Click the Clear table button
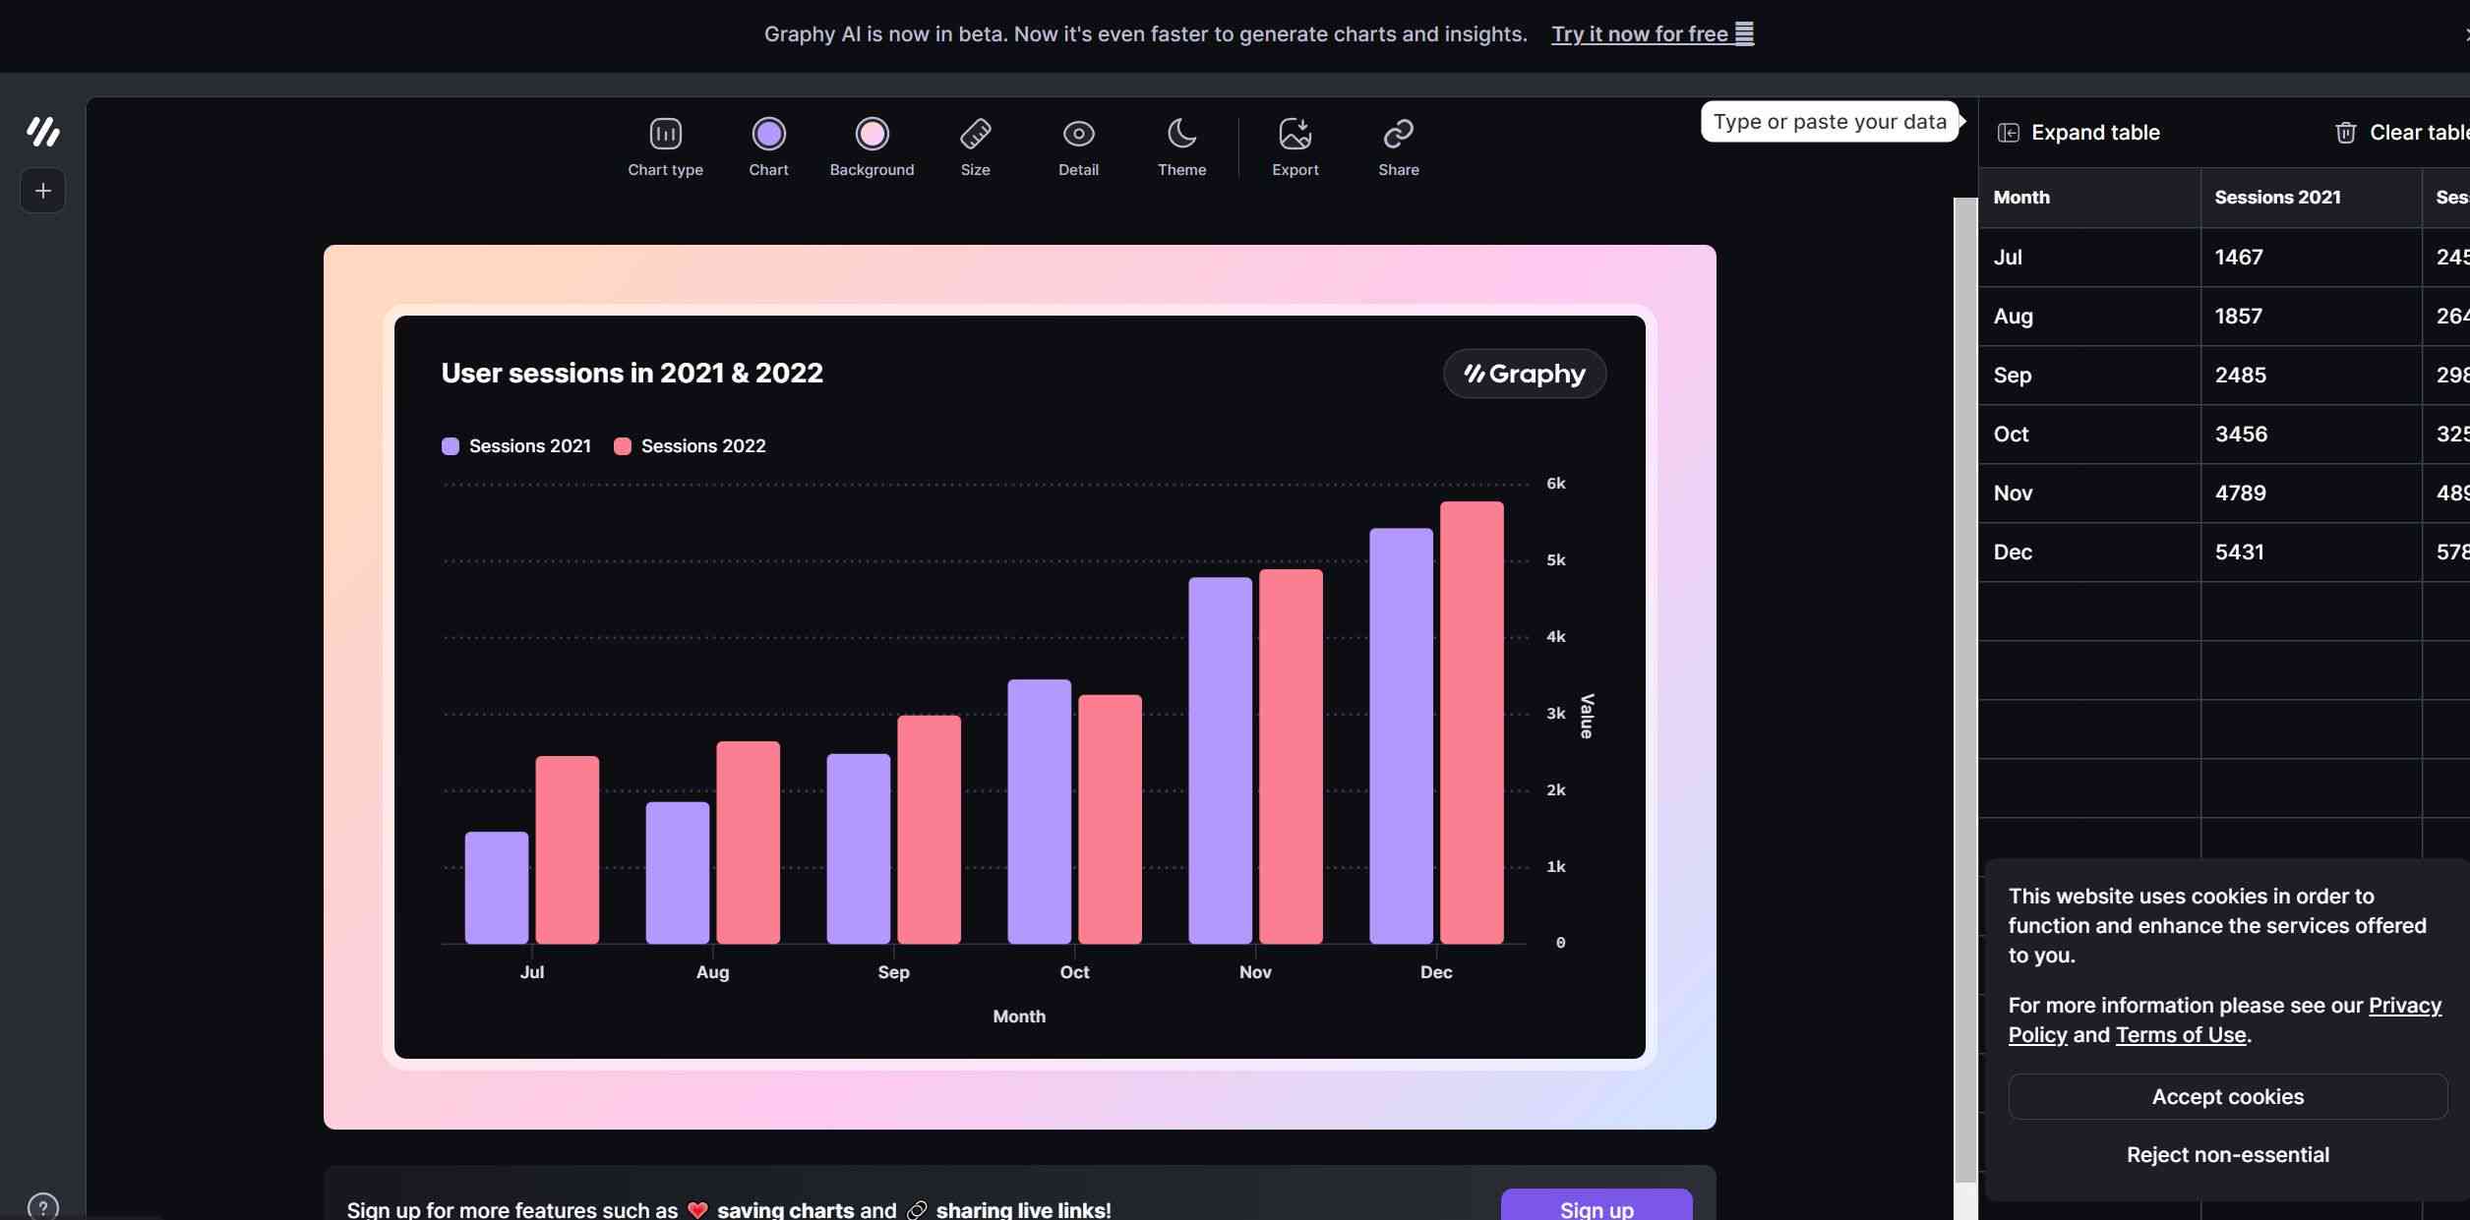 [x=2399, y=133]
